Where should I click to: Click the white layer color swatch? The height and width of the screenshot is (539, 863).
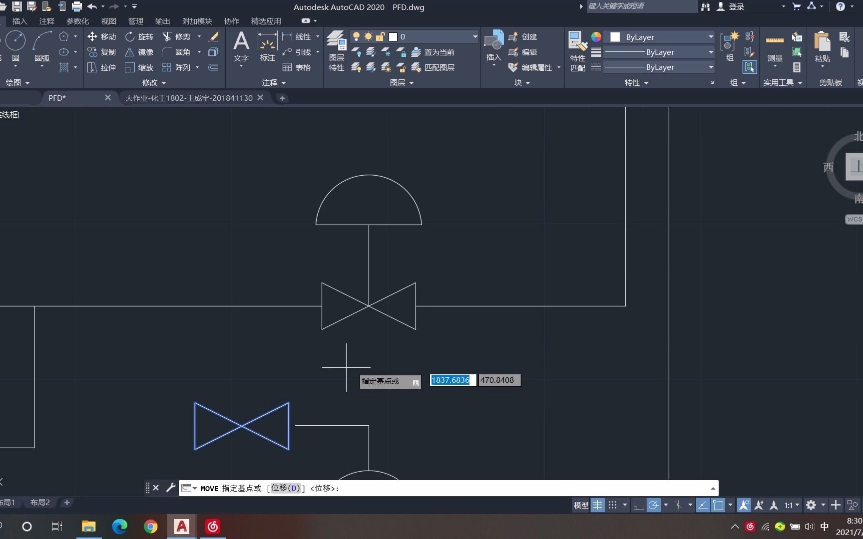pos(393,36)
